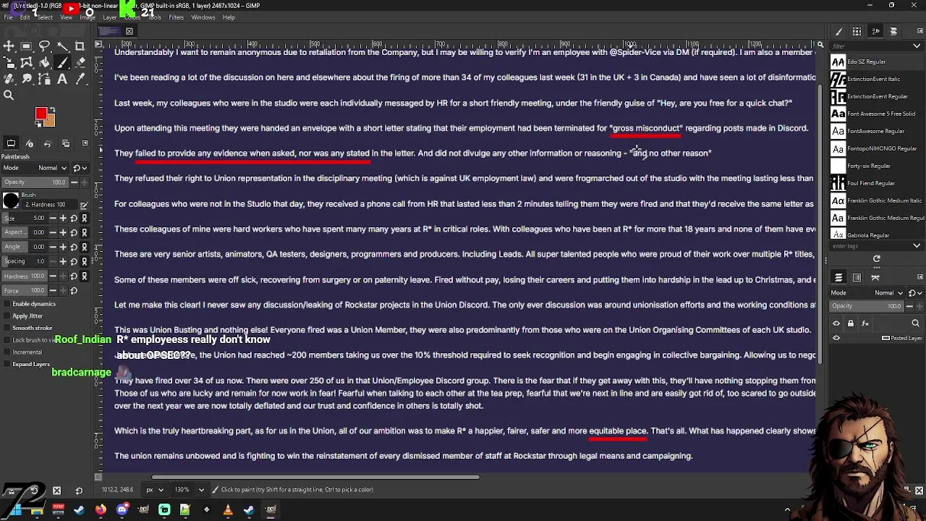Toggle Pasted Layer visibility eye
926x521 pixels.
tap(836, 338)
